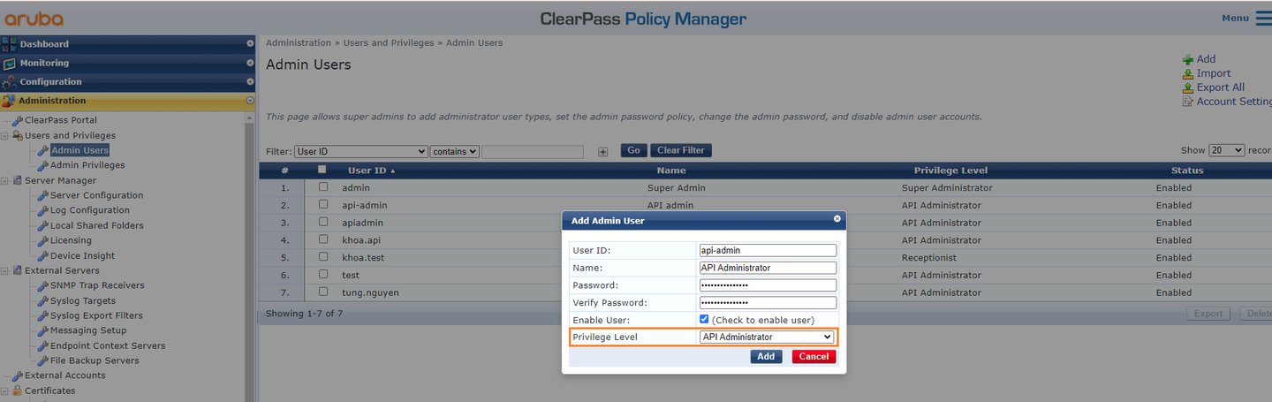This screenshot has width=1272, height=402.
Task: Uncheck the Enable User checkbox in dialog
Action: tap(704, 320)
